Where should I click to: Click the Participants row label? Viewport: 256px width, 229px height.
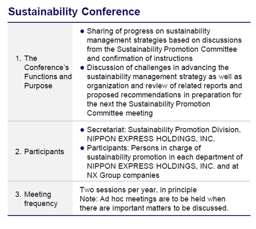point(40,152)
